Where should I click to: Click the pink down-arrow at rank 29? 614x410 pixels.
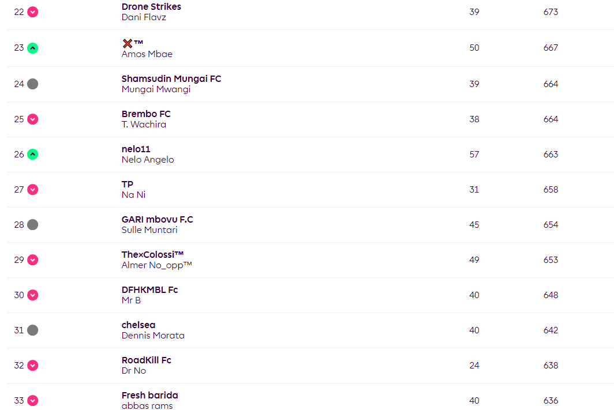(33, 260)
